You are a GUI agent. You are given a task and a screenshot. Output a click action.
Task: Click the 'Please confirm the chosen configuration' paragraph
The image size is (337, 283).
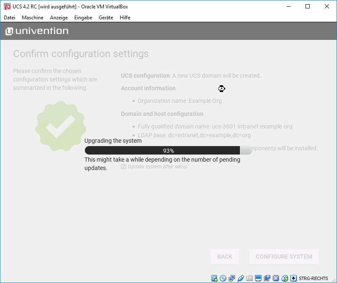point(55,79)
